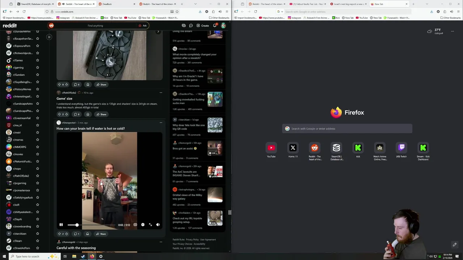Open the YouTube shortcut tile
The height and width of the screenshot is (260, 463).
pyautogui.click(x=271, y=149)
